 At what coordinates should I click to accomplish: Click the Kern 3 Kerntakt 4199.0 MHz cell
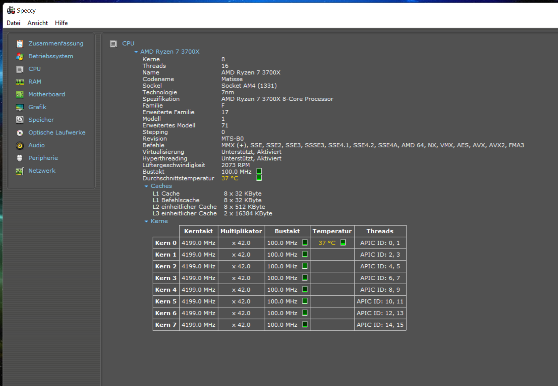point(198,278)
